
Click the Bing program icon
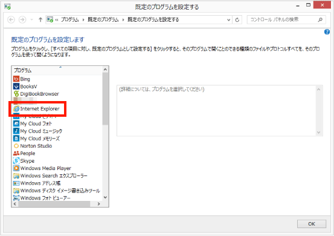(16, 79)
